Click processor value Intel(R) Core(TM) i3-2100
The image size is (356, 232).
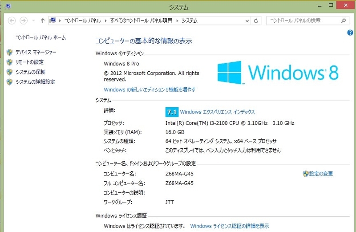coord(230,123)
